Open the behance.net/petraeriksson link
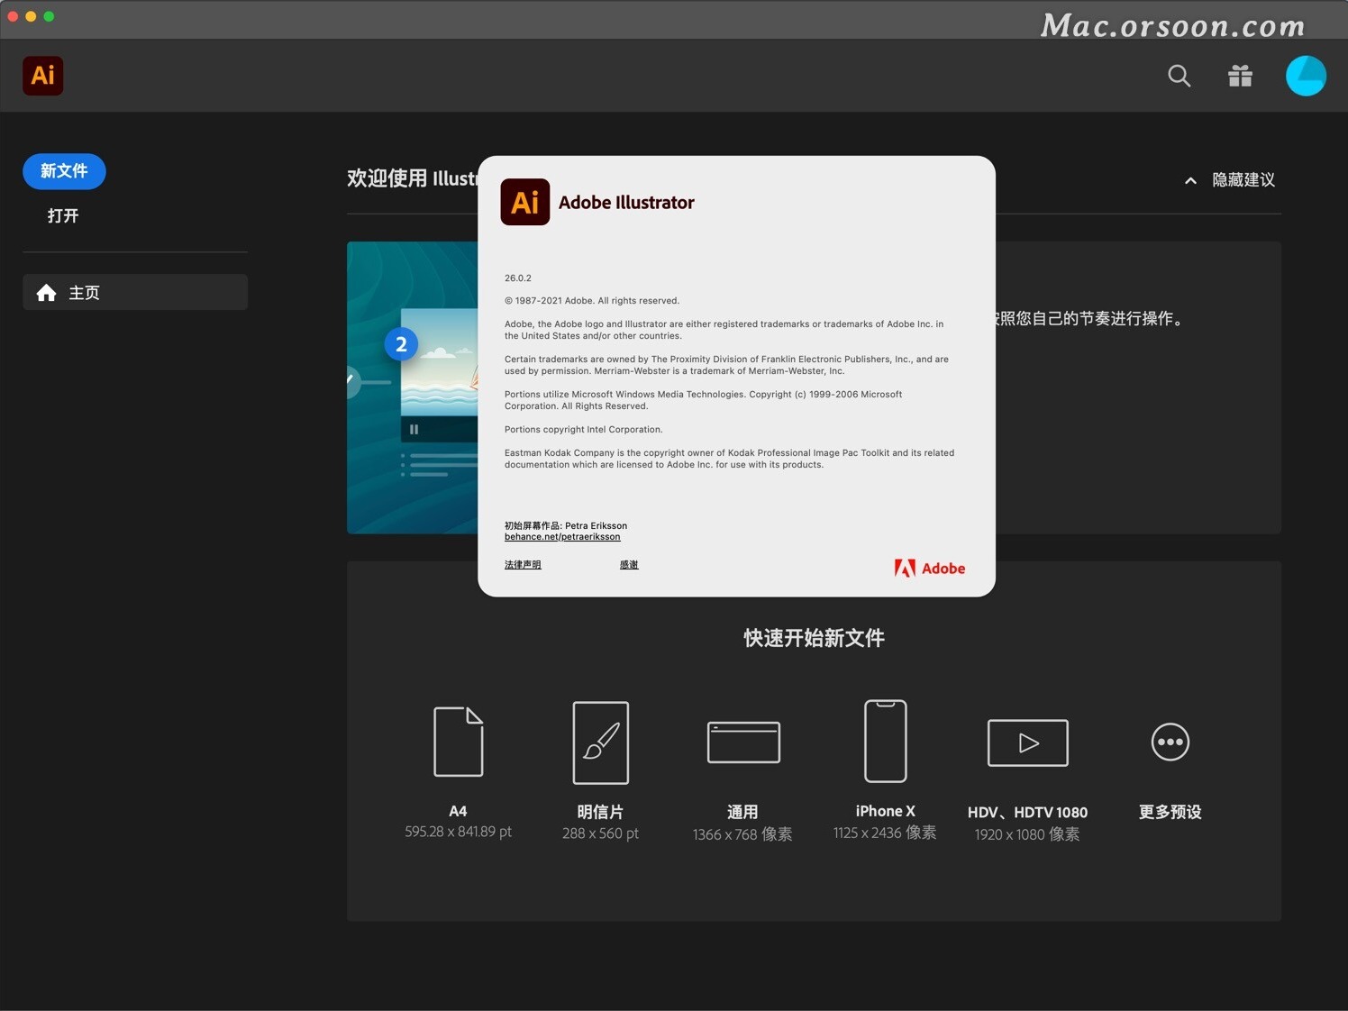The height and width of the screenshot is (1011, 1348). click(562, 536)
